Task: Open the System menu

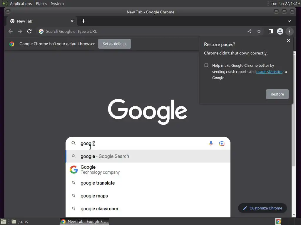Action: pyautogui.click(x=57, y=4)
